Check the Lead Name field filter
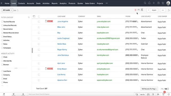 [x=2, y=71]
